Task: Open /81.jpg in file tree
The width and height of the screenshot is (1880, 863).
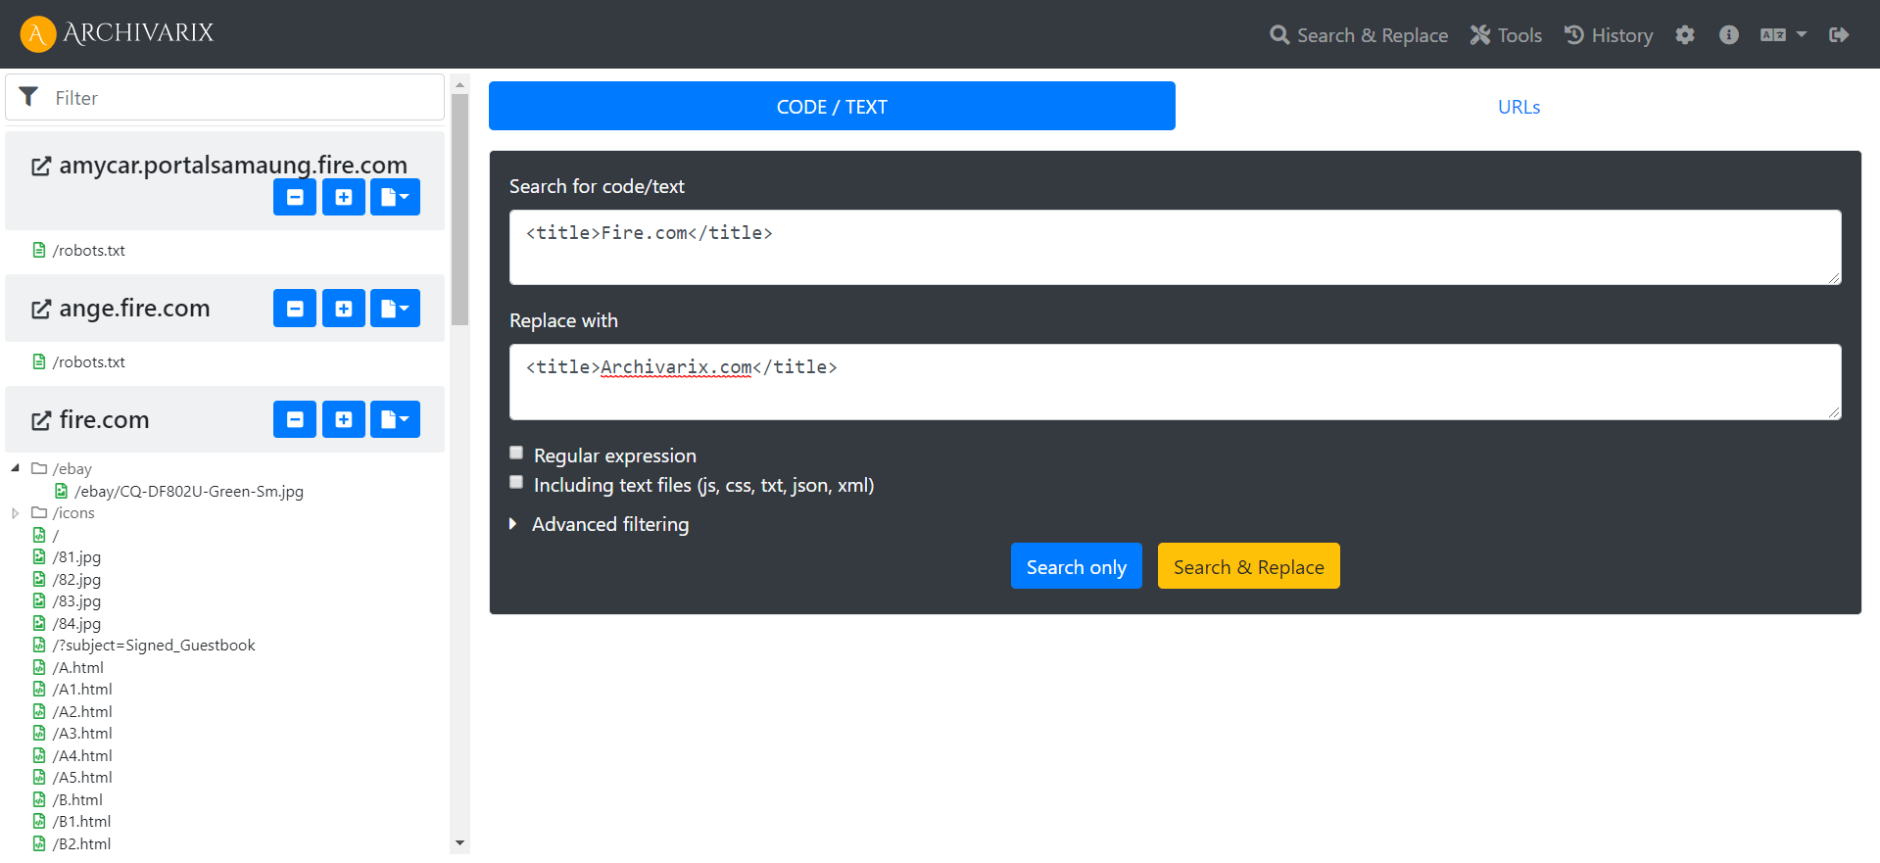Action: [76, 557]
